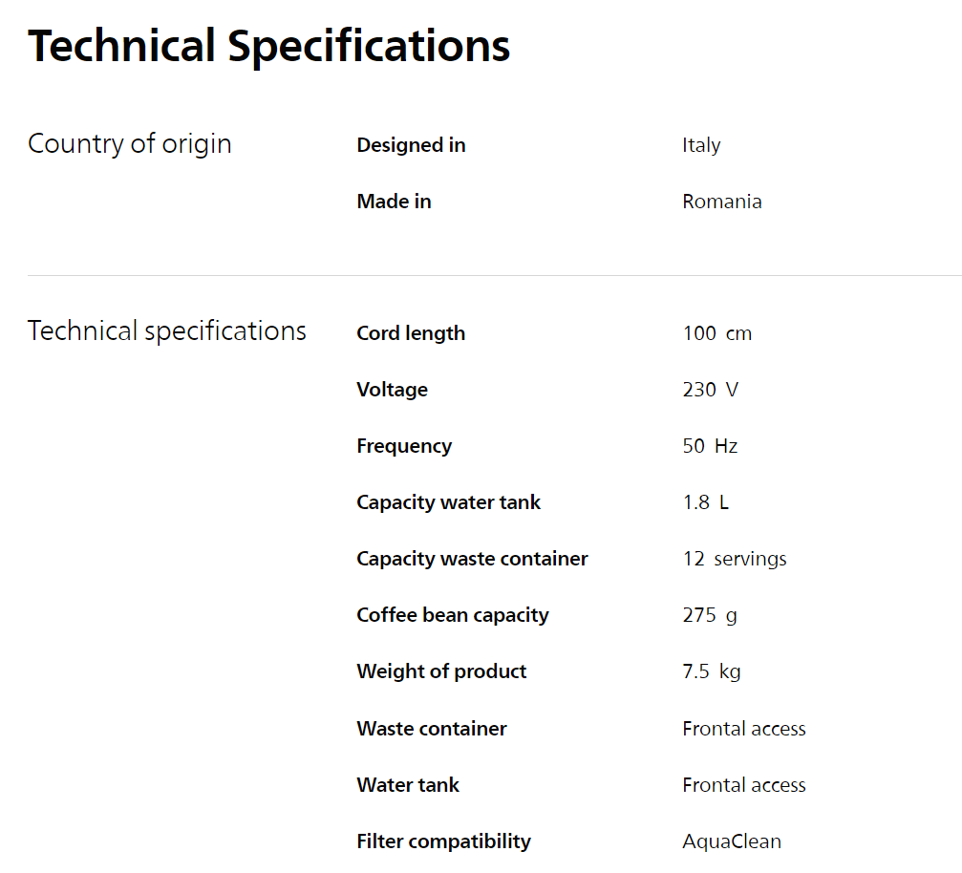
Task: Select the Romania value text
Action: pyautogui.click(x=722, y=202)
